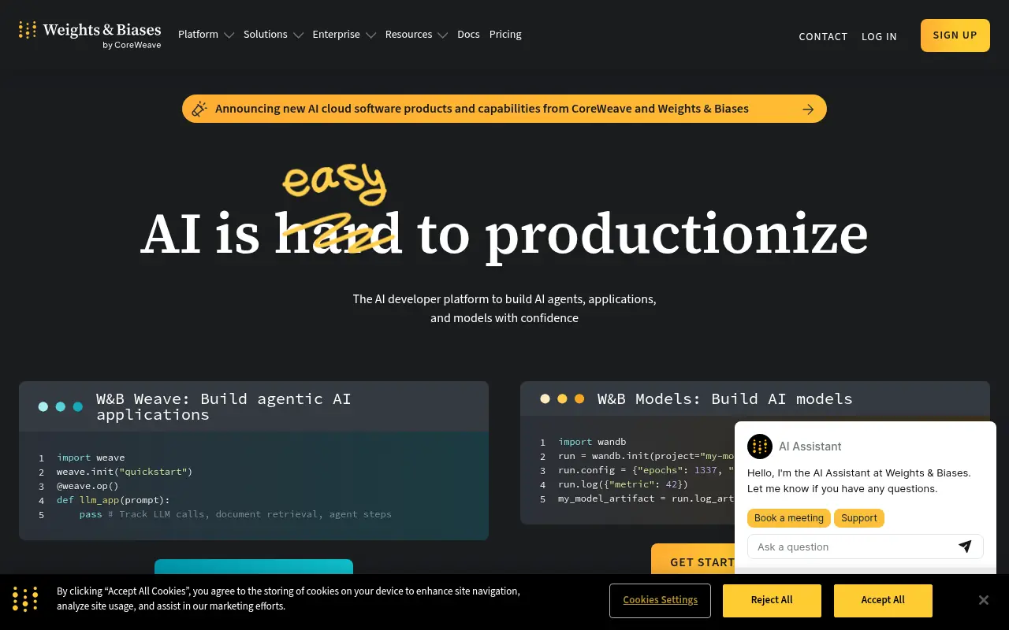
Task: Click the Ask a question input field
Action: [x=851, y=547]
